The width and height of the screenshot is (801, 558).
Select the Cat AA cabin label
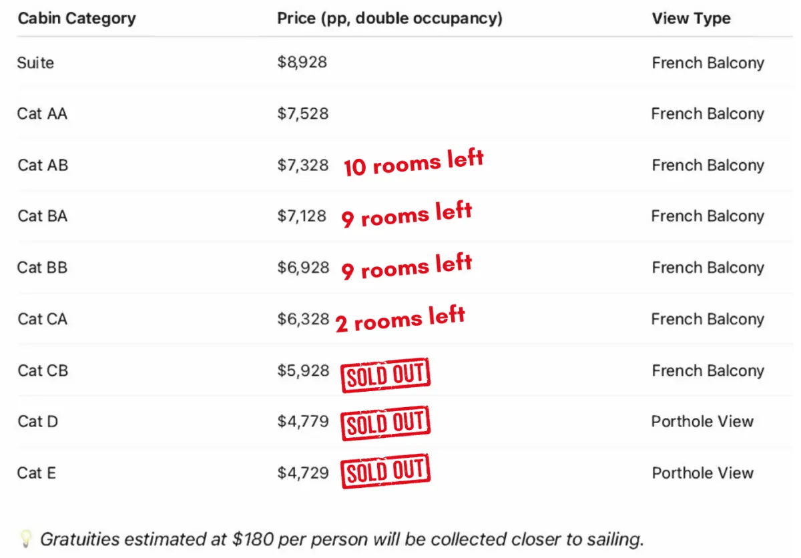coord(42,113)
